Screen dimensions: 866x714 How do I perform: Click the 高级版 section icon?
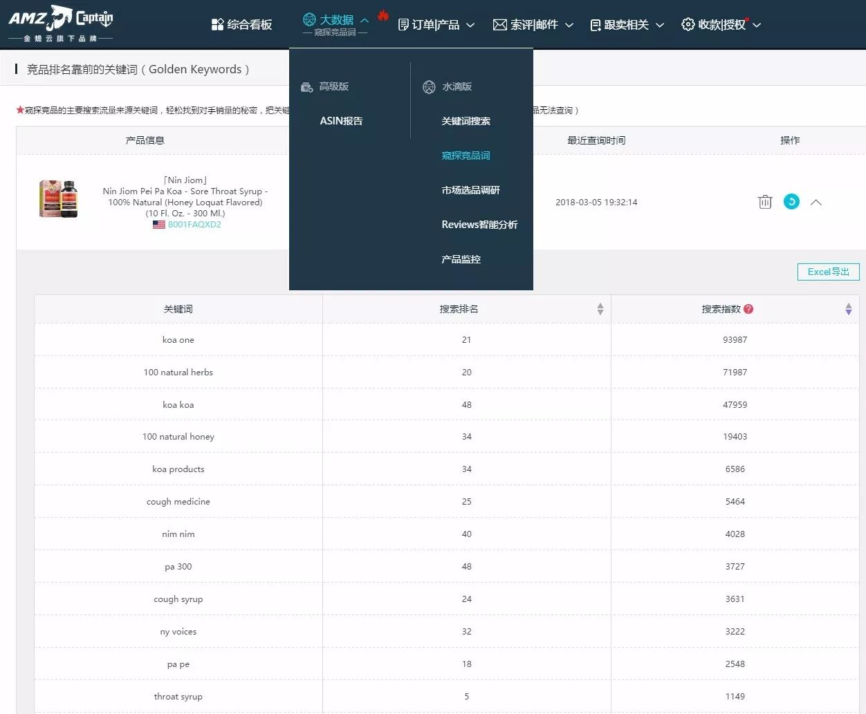pos(307,87)
